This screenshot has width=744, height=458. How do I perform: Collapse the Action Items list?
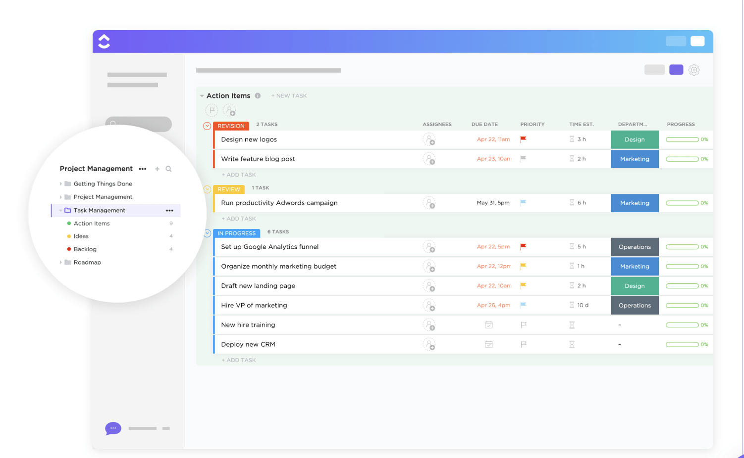pos(202,96)
